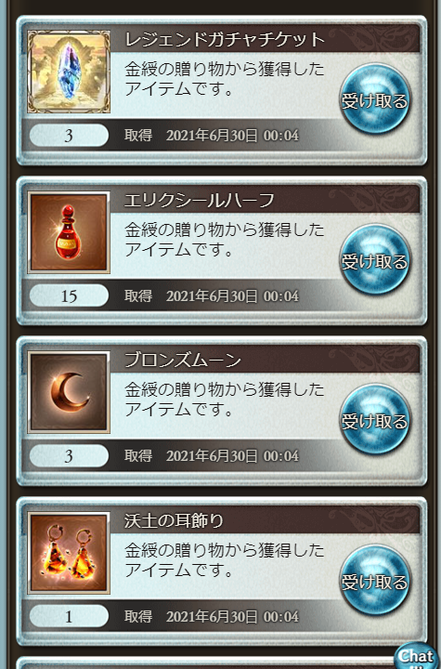Open the 沃土の耳飾り earrings icon
This screenshot has width=441, height=669.
click(69, 553)
